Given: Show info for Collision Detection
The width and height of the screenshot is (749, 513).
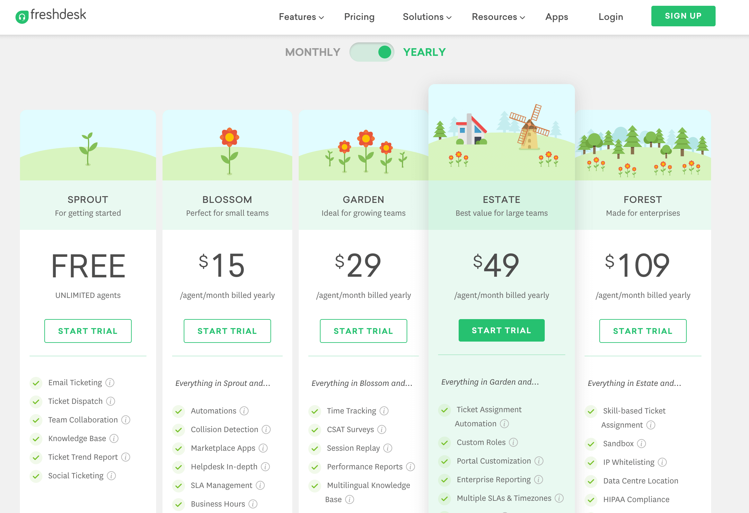Looking at the screenshot, I should click(x=266, y=430).
